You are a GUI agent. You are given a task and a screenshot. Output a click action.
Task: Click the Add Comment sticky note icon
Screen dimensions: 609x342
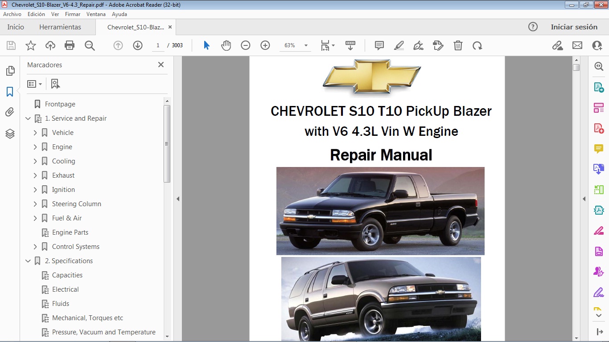tap(379, 45)
